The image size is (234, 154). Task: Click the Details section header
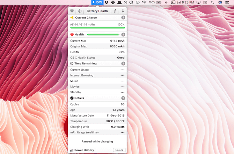[x=97, y=98]
